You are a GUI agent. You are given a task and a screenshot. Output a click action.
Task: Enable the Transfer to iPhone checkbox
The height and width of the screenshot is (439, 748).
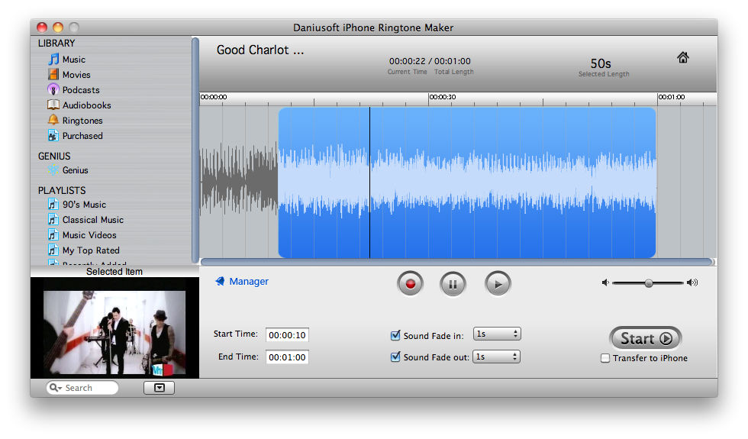click(605, 358)
